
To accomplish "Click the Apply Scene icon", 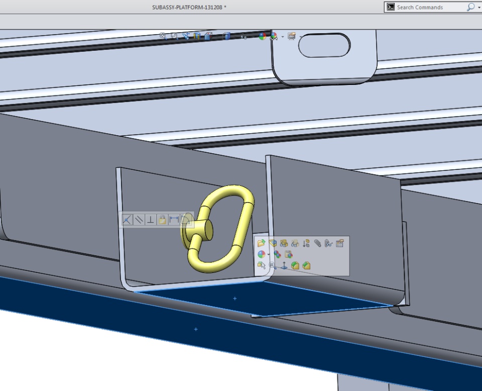I will pyautogui.click(x=274, y=36).
